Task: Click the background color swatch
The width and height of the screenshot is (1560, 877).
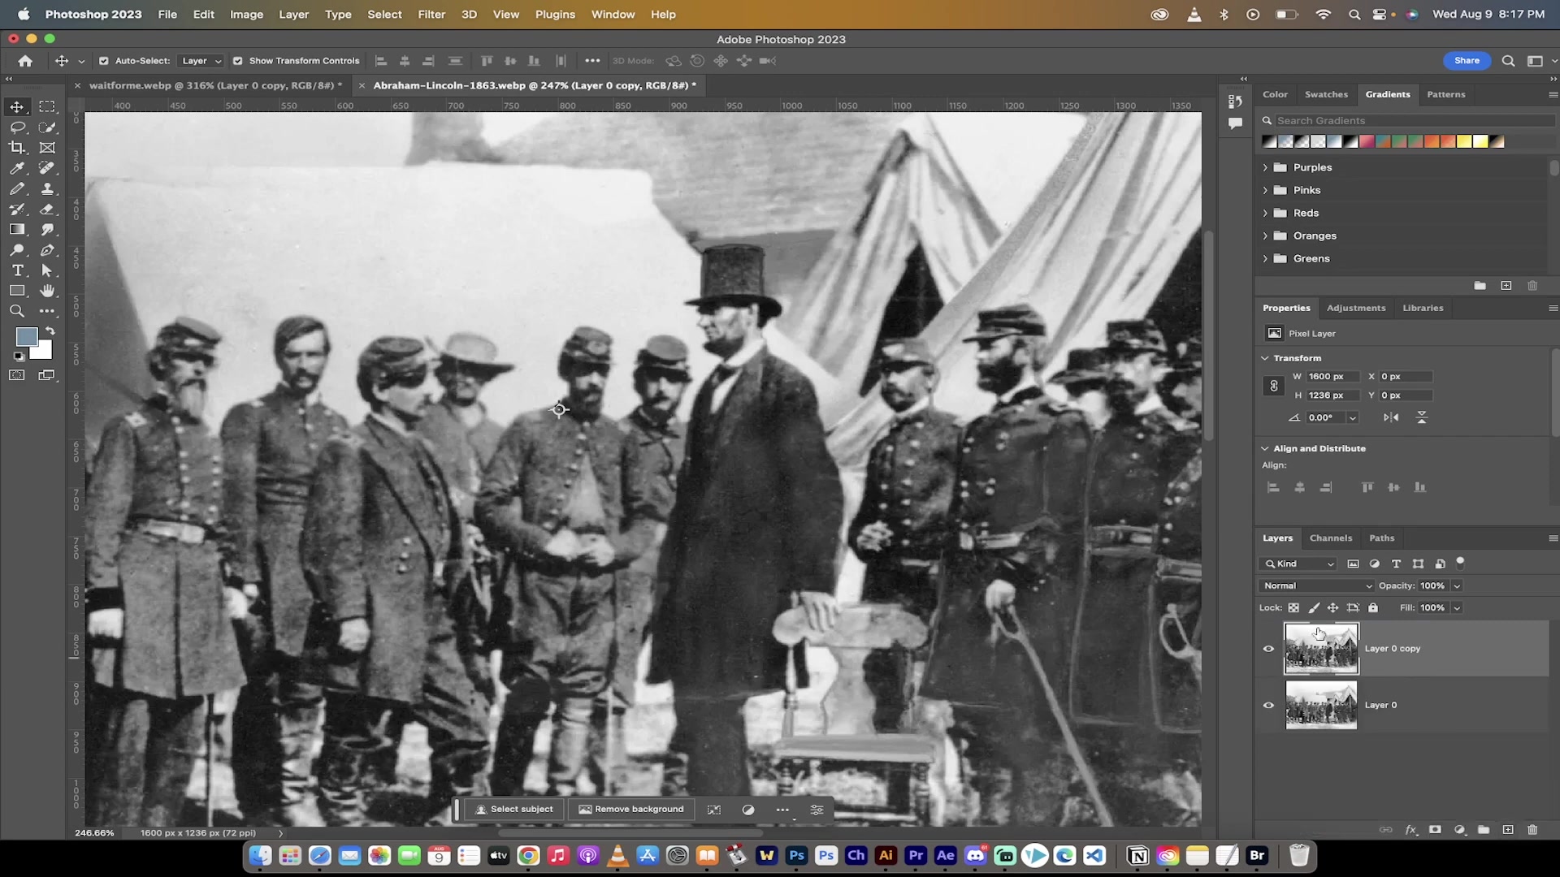Action: point(44,352)
